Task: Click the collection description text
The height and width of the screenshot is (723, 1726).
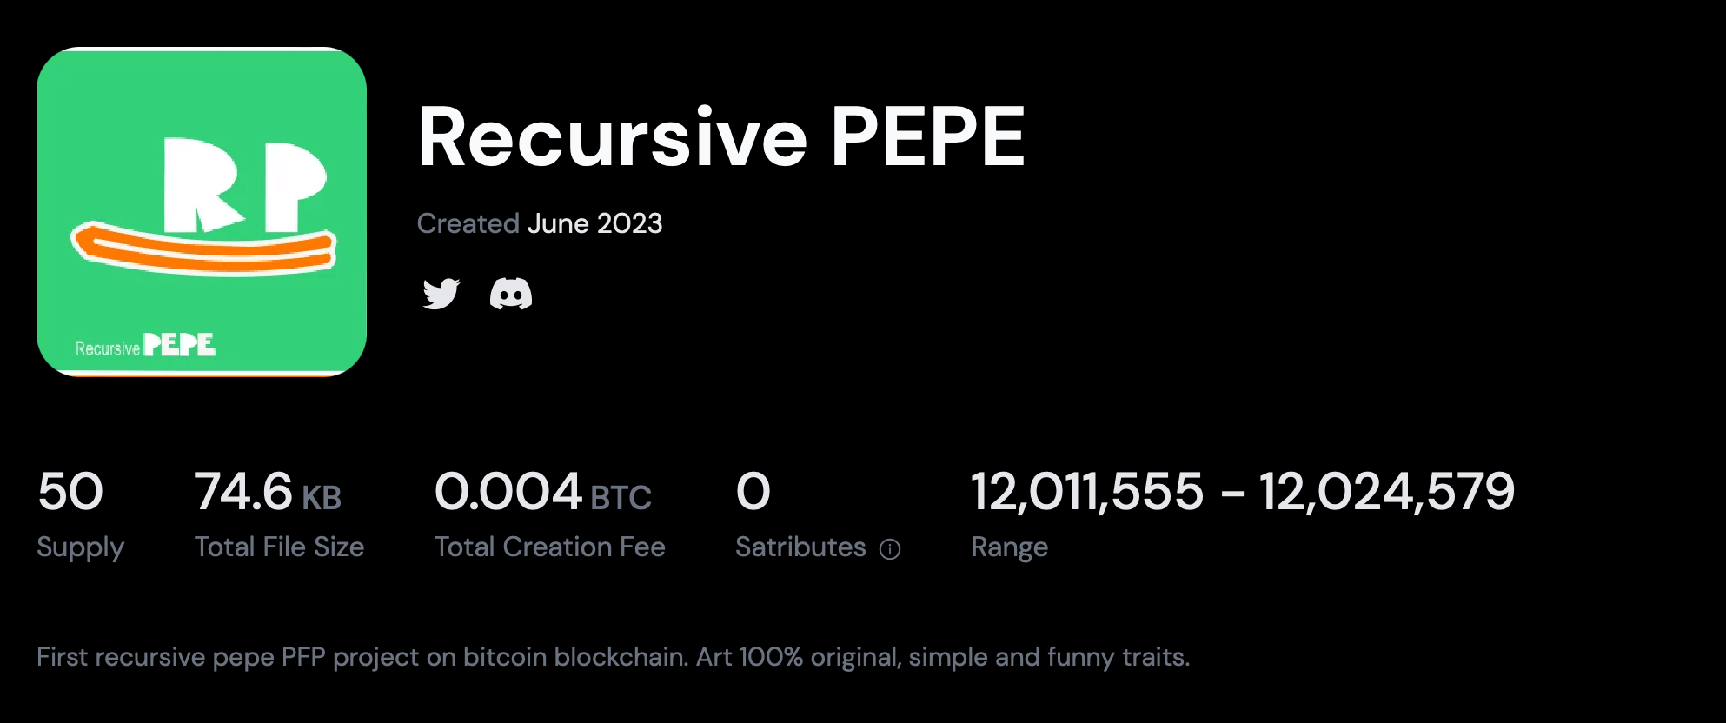Action: (613, 657)
